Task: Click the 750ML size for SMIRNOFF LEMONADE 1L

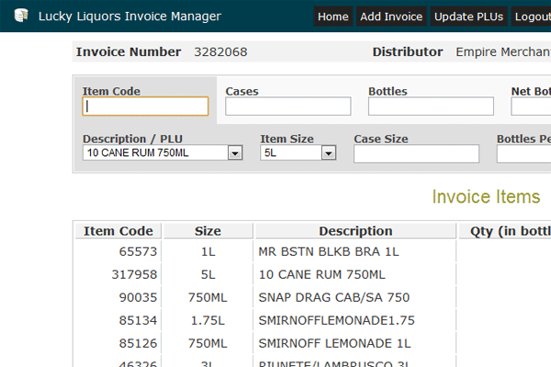Action: 208,343
